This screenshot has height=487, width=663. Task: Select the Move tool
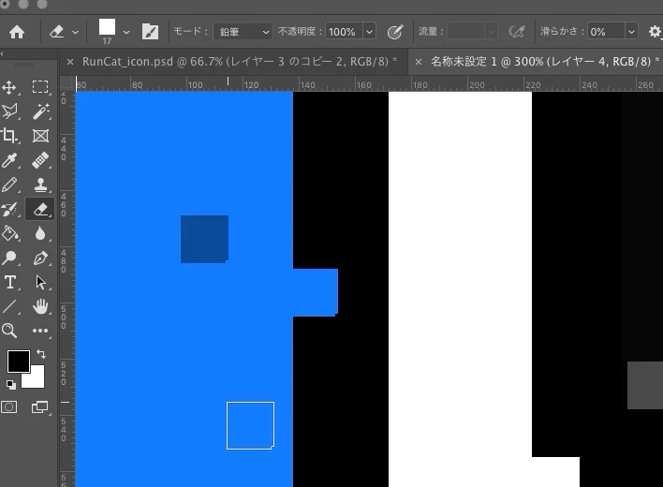(x=10, y=87)
